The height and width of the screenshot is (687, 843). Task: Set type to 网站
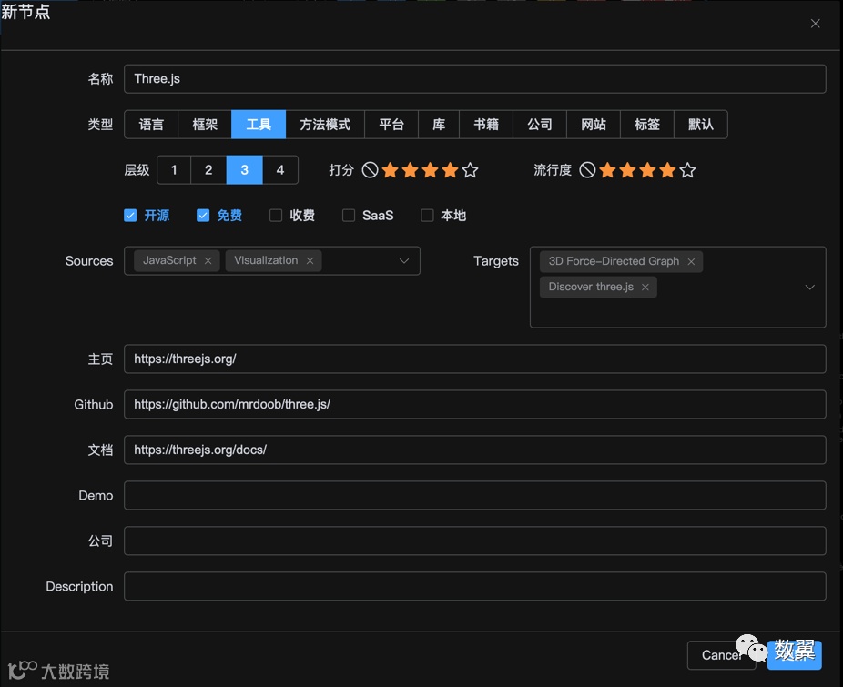tap(594, 124)
